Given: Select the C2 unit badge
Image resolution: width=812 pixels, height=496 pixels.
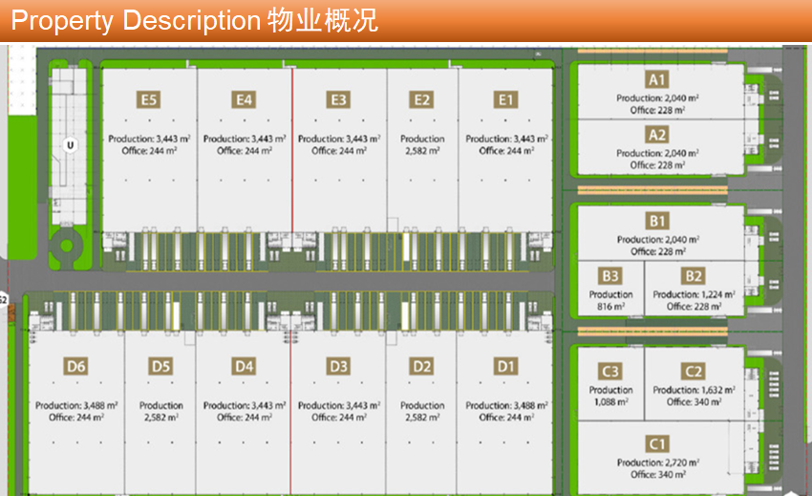Looking at the screenshot, I should tap(694, 372).
